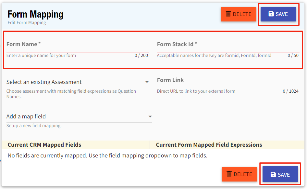Click into the Form Stack Id field
Screen dimensions: 307x189
[228, 46]
